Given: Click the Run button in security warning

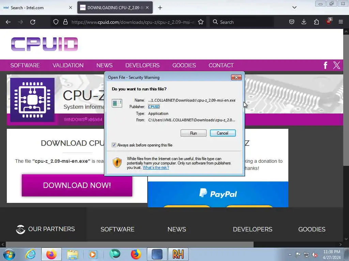Looking at the screenshot, I should coord(193,133).
